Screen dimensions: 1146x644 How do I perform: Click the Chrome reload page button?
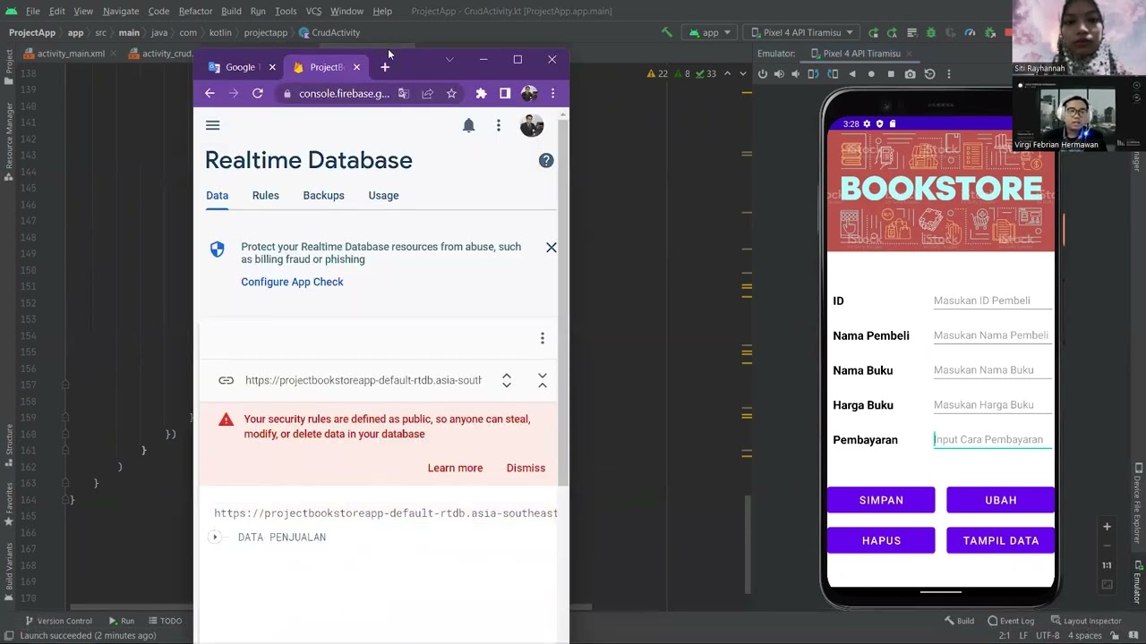[x=258, y=93]
